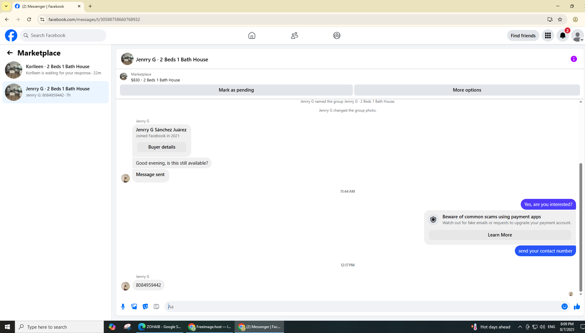Switch to the ZOHAIB Google Edge window
Image resolution: width=585 pixels, height=333 pixels.
pyautogui.click(x=160, y=327)
